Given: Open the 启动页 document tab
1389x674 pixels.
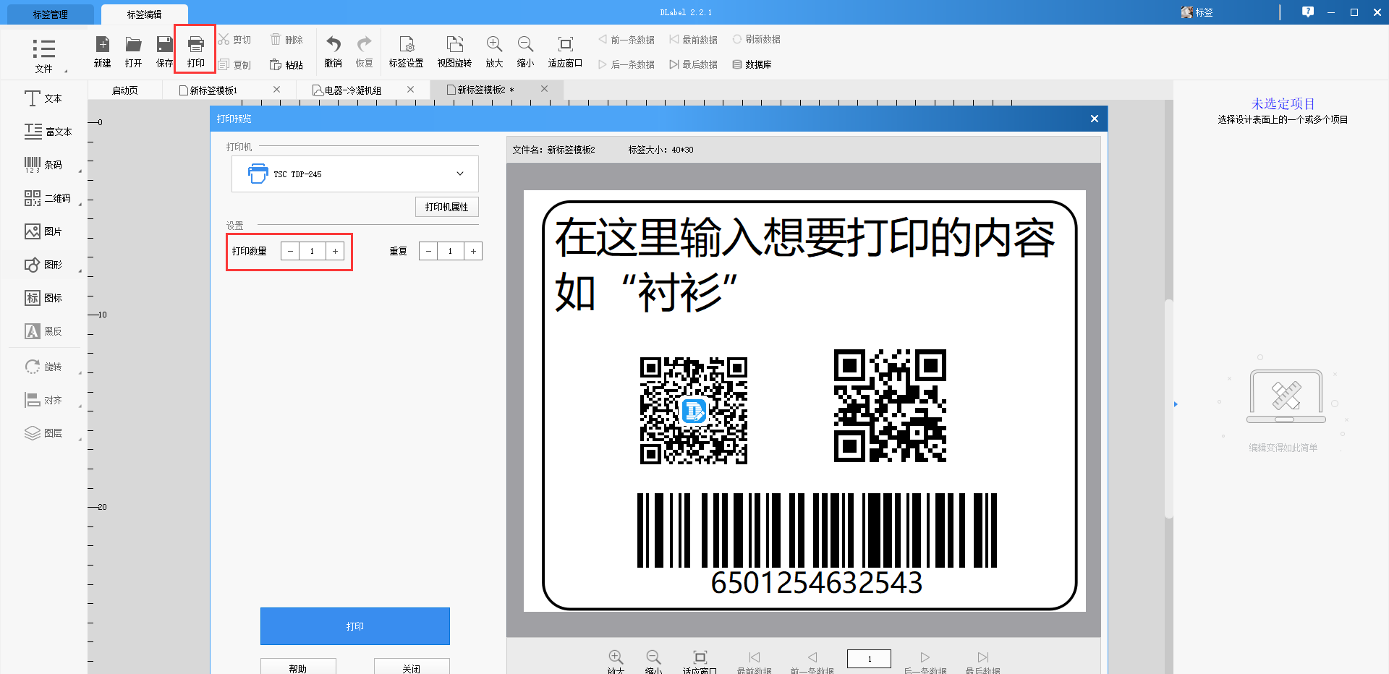Looking at the screenshot, I should (x=125, y=90).
